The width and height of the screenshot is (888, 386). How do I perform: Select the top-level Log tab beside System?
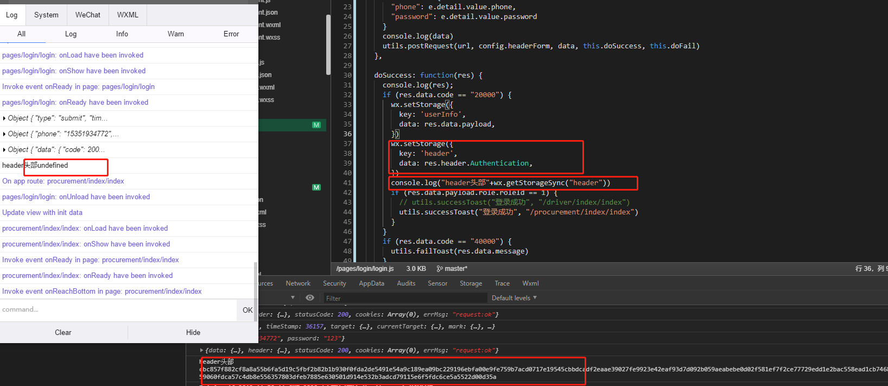pos(12,15)
